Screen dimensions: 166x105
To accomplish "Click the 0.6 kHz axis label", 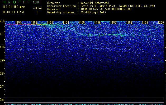I will (2, 100).
